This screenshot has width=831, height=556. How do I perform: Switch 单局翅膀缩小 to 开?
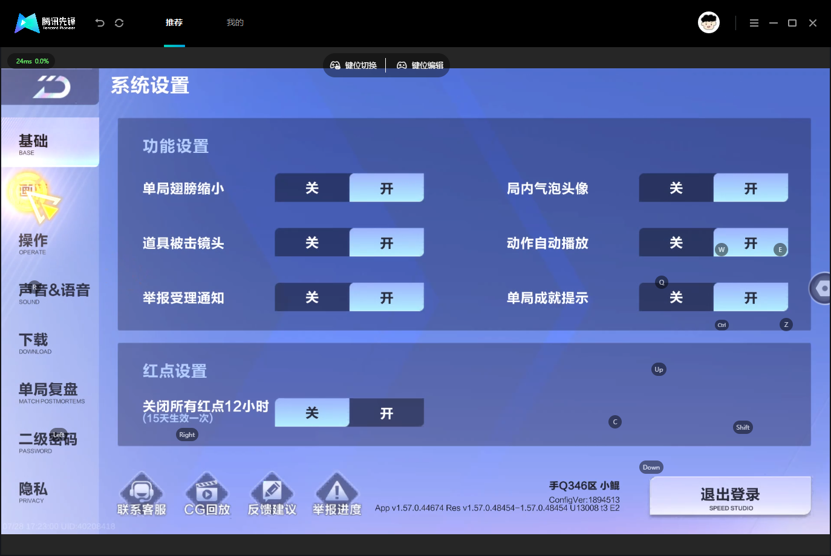(386, 188)
